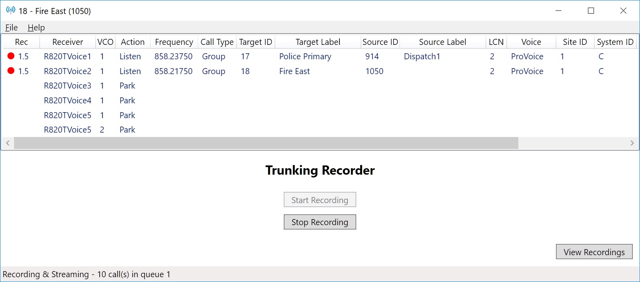Click the Source ID column header
Screen dimensions: 640x282
click(x=380, y=42)
